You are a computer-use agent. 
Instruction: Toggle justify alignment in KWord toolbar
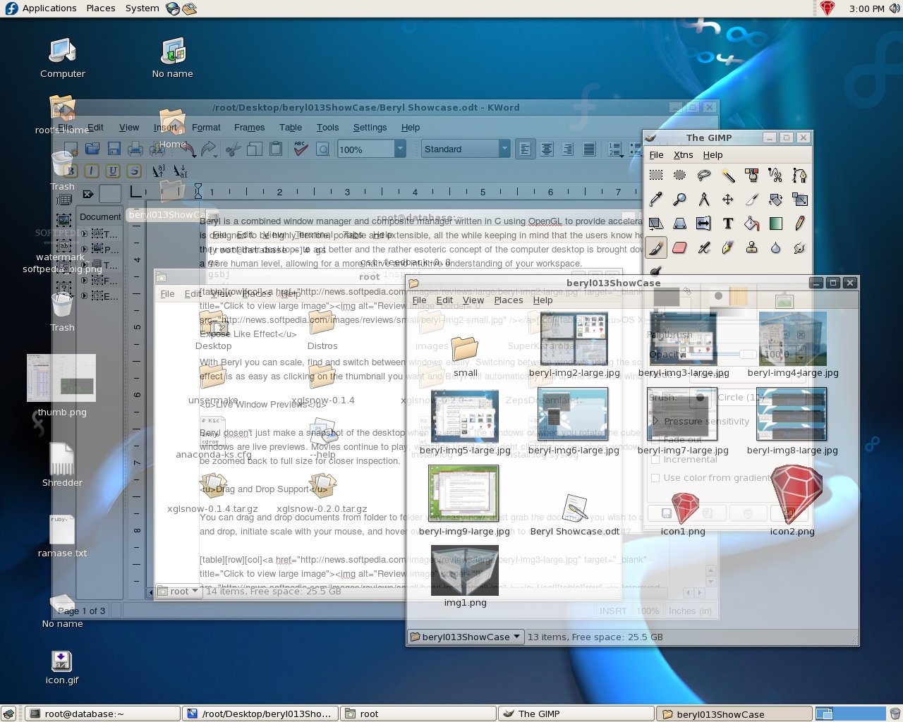(590, 149)
